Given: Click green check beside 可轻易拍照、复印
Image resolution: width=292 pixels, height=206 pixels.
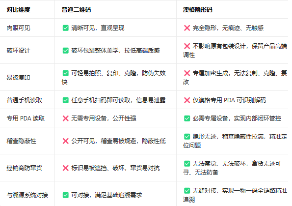Looking at the screenshot, I should tap(66, 73).
